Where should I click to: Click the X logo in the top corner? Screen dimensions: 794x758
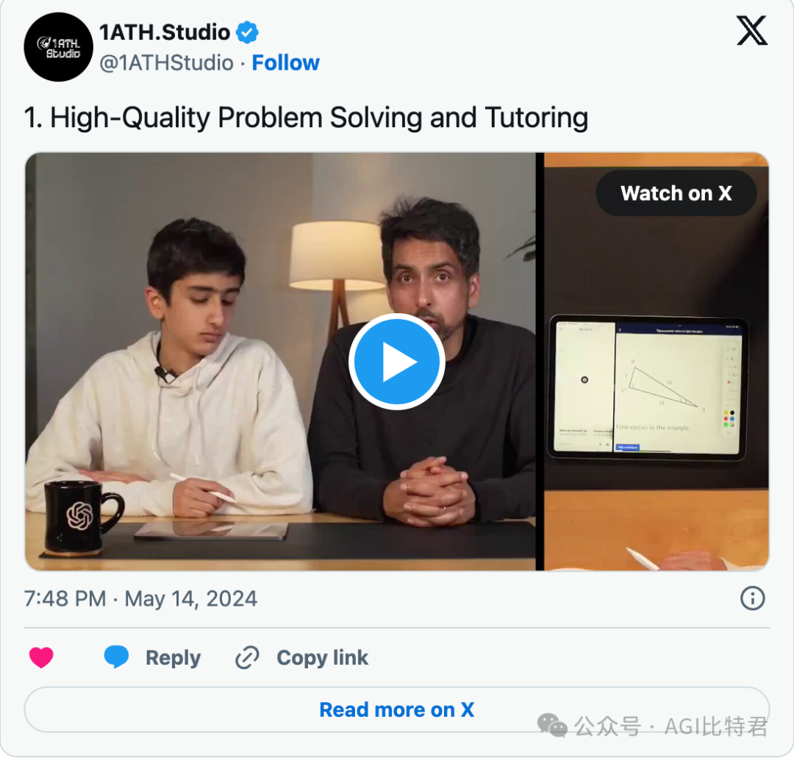coord(751,30)
